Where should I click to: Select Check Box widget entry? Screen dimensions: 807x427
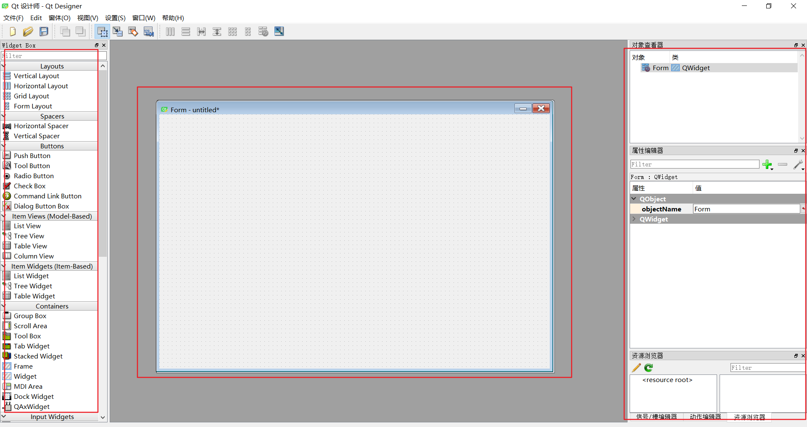[29, 186]
